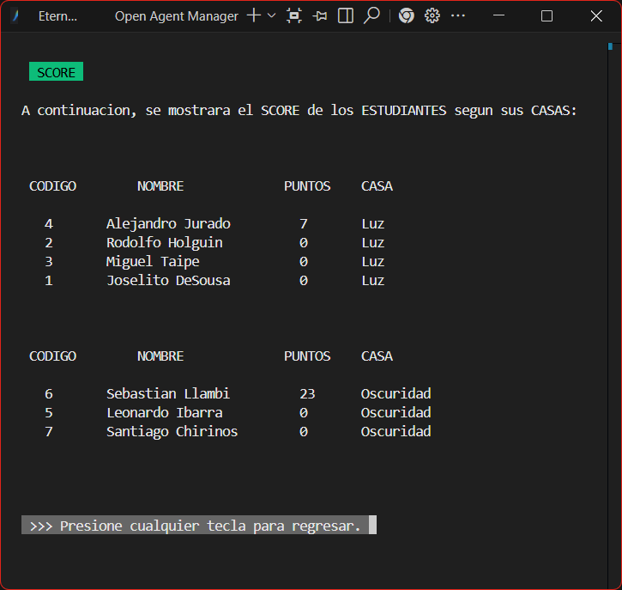Open the search magnifier icon
The image size is (622, 590).
(x=371, y=15)
